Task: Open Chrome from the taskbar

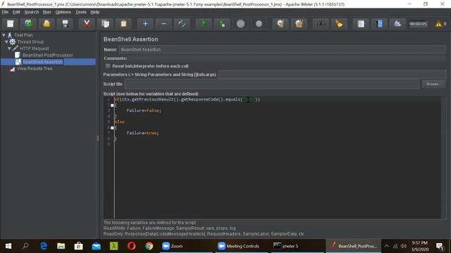Action: point(149,246)
